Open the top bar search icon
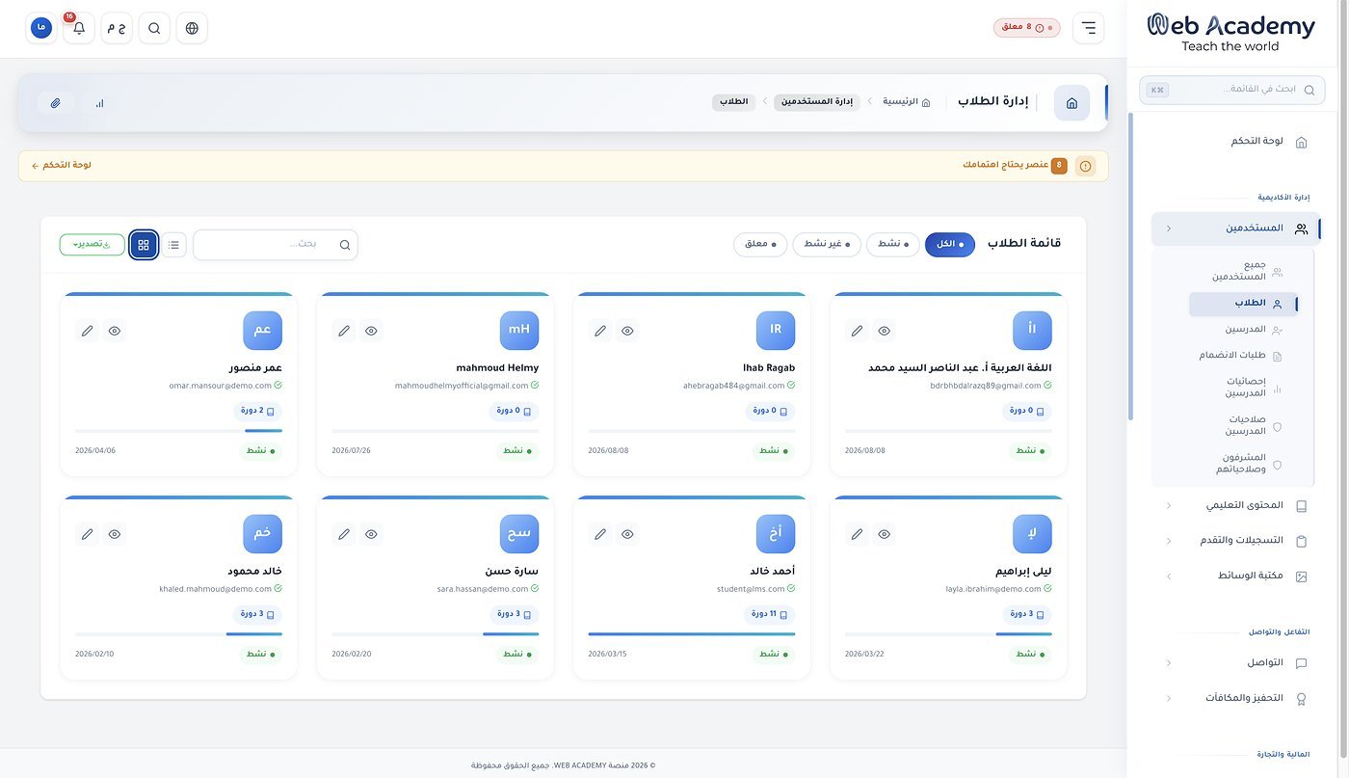Viewport: 1349px width, 778px height. click(x=154, y=28)
